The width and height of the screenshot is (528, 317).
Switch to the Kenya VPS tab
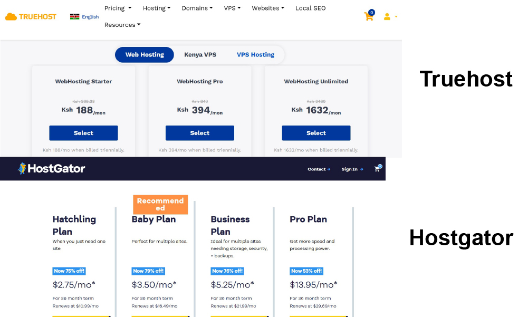[200, 54]
